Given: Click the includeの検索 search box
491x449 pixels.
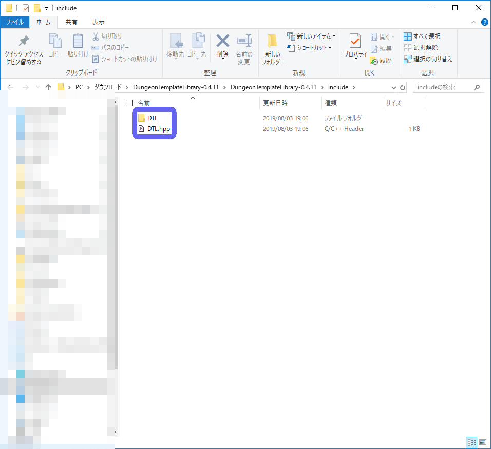Looking at the screenshot, I should click(x=442, y=87).
